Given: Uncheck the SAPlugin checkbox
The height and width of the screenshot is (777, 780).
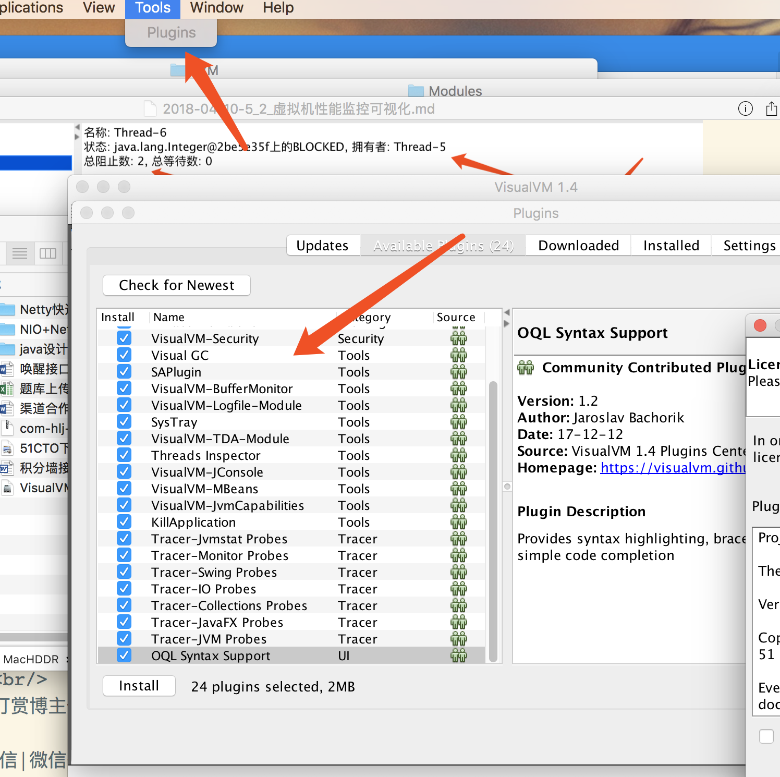Looking at the screenshot, I should point(124,372).
